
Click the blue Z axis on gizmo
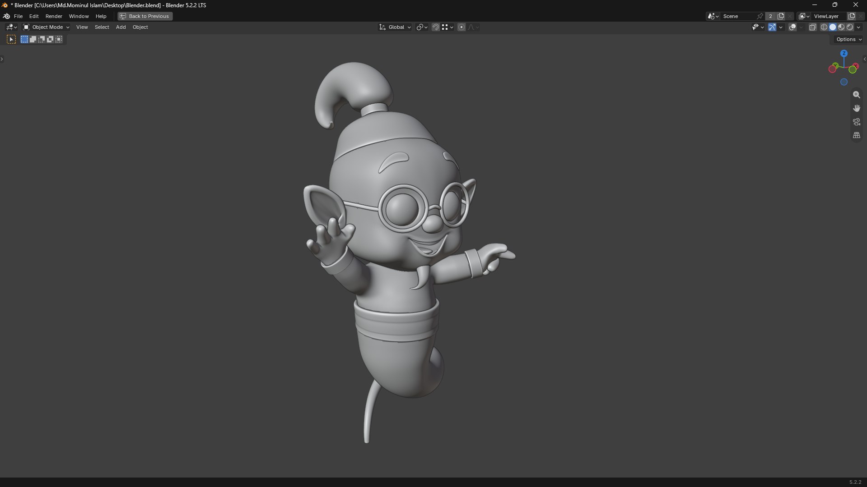(x=844, y=53)
